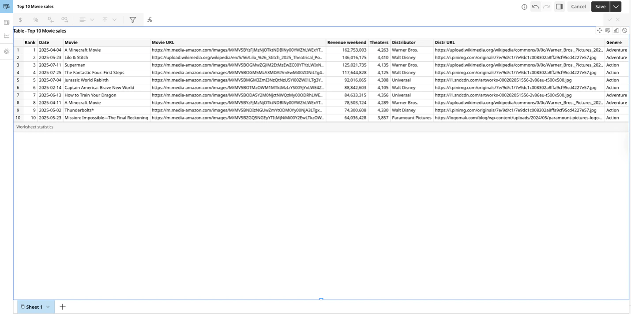Click The Fantastic Four: First Steps cell
The width and height of the screenshot is (631, 315).
coord(107,73)
